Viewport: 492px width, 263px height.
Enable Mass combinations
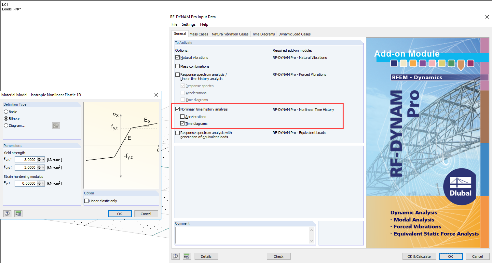coord(178,66)
